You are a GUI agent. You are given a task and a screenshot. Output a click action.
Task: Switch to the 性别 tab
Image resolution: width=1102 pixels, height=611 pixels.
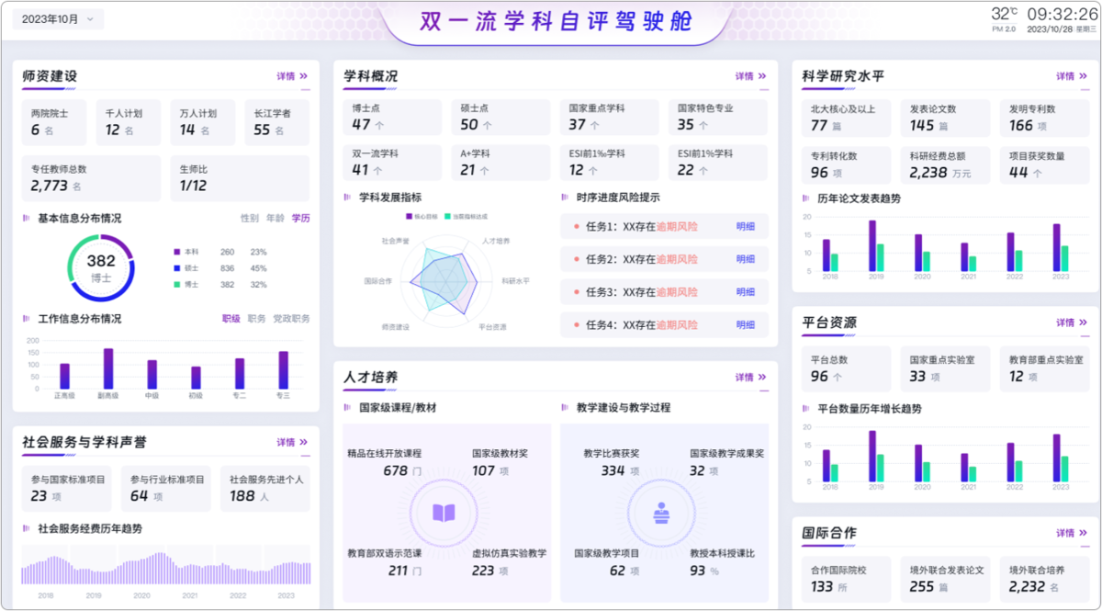(x=249, y=219)
